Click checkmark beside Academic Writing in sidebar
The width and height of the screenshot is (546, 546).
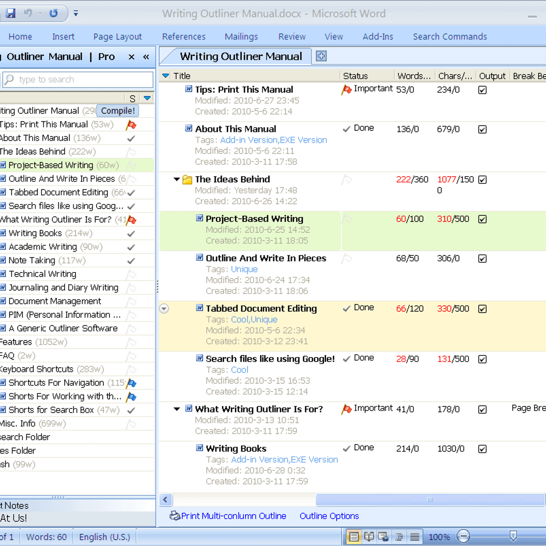click(131, 247)
